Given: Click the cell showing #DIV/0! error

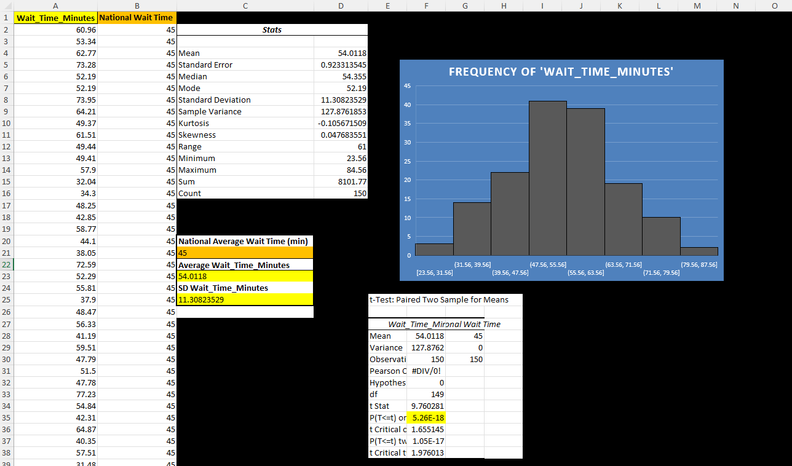Looking at the screenshot, I should point(427,371).
